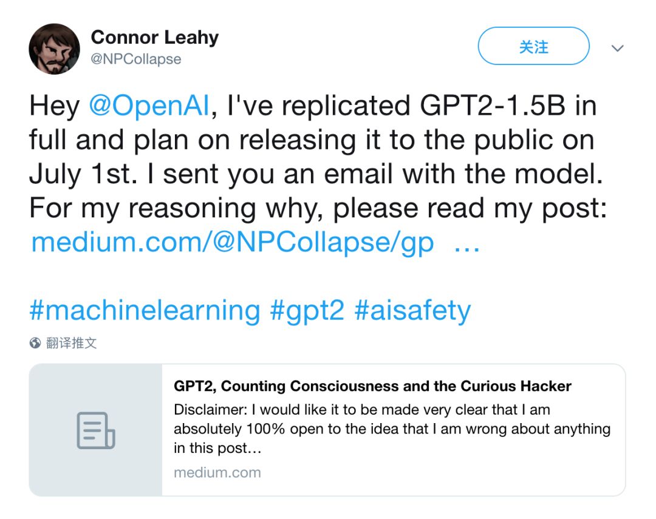The image size is (656, 519).
Task: Click the globe icon beside 翻译推文
Action: 35,343
